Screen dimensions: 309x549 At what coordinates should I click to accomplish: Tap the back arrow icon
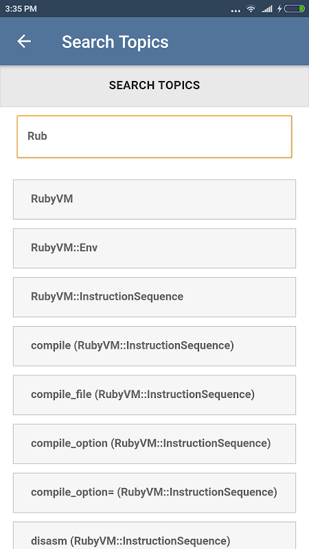(x=24, y=41)
